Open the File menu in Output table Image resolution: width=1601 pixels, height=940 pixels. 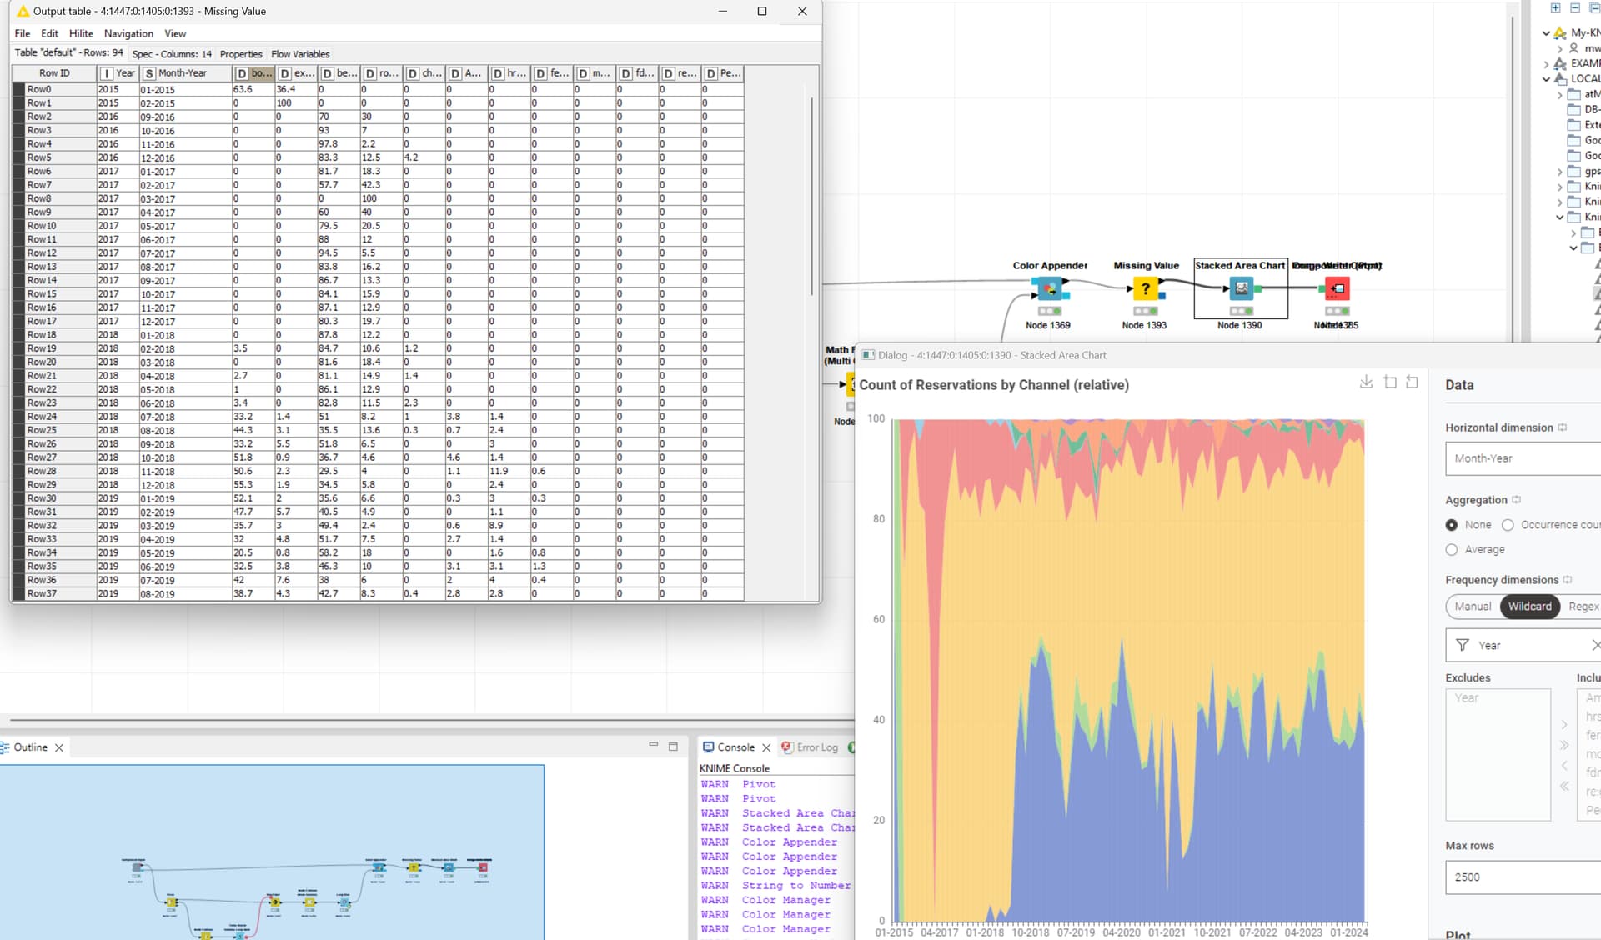point(23,33)
